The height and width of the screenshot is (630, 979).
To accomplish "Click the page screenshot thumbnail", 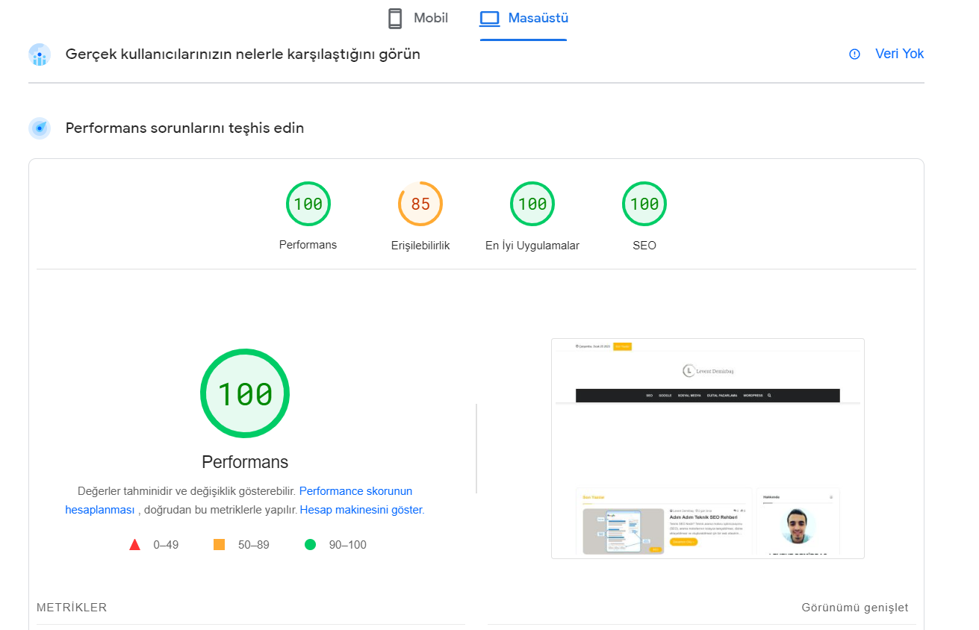I will pos(708,449).
